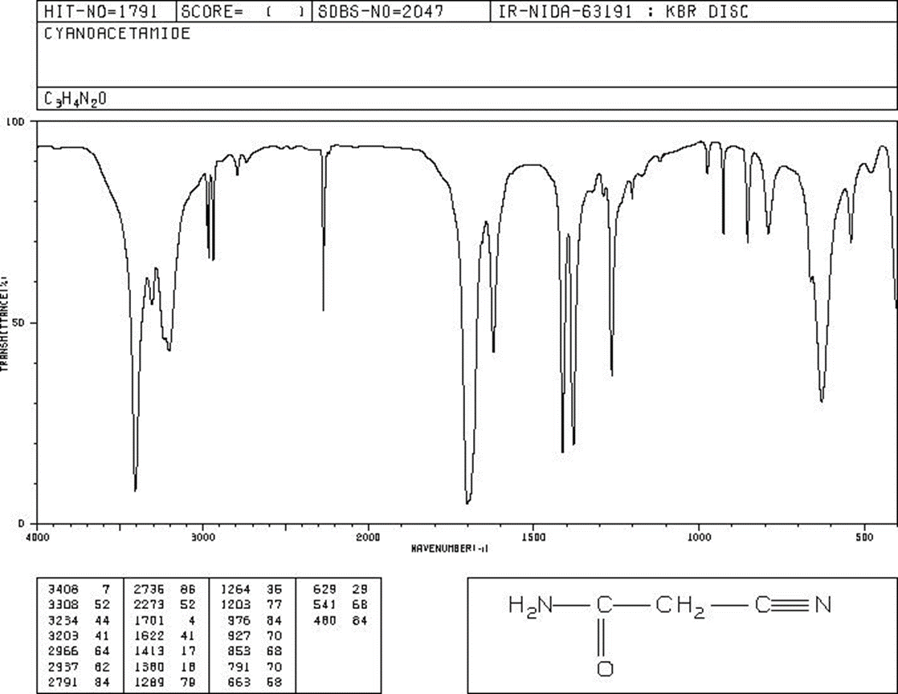Click the IR-NIDA-63191 KBR DISC label

point(622,11)
